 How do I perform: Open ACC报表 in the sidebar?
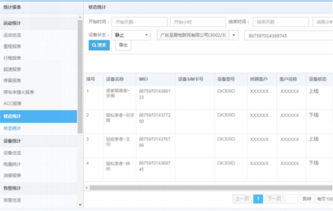pos(12,104)
